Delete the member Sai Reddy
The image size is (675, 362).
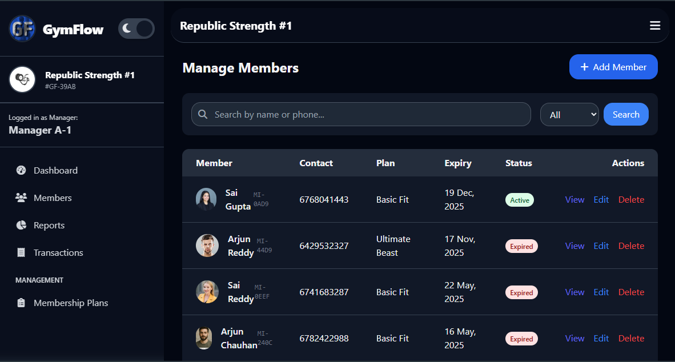click(x=631, y=292)
